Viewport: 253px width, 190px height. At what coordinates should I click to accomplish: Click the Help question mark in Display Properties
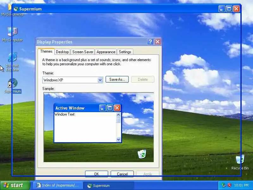(x=150, y=42)
